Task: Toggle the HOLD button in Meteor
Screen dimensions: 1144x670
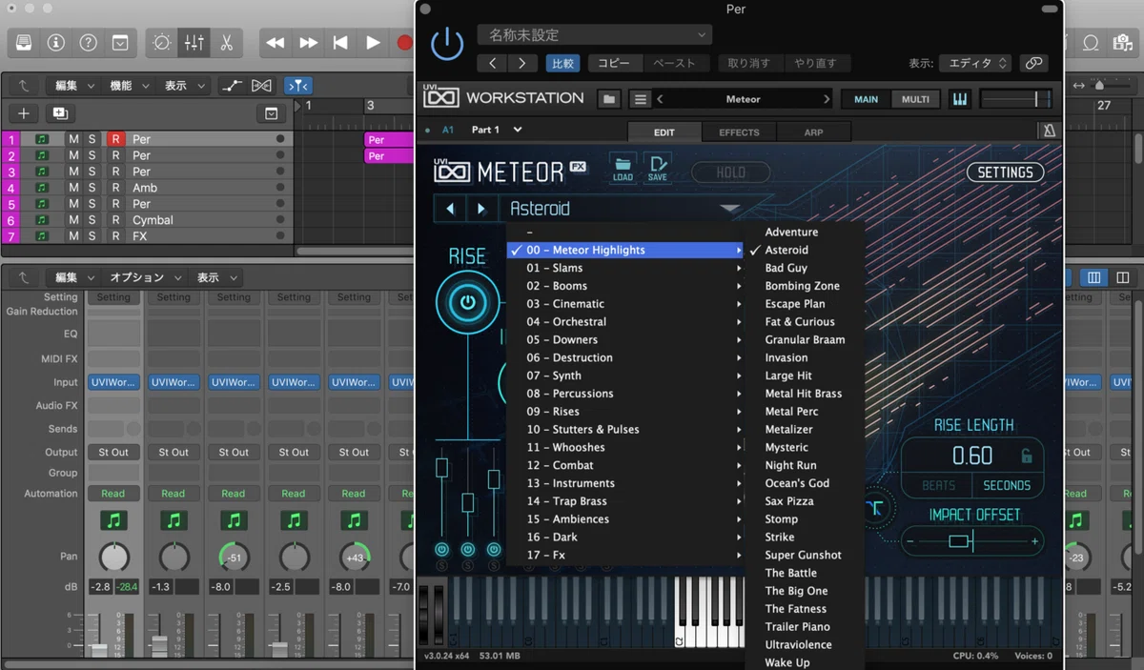Action: click(731, 173)
